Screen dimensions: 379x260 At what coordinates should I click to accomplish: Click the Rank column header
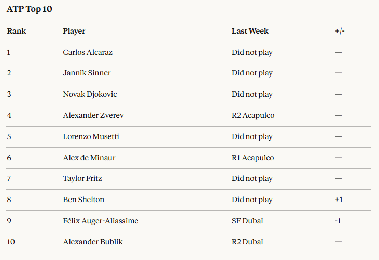(17, 31)
